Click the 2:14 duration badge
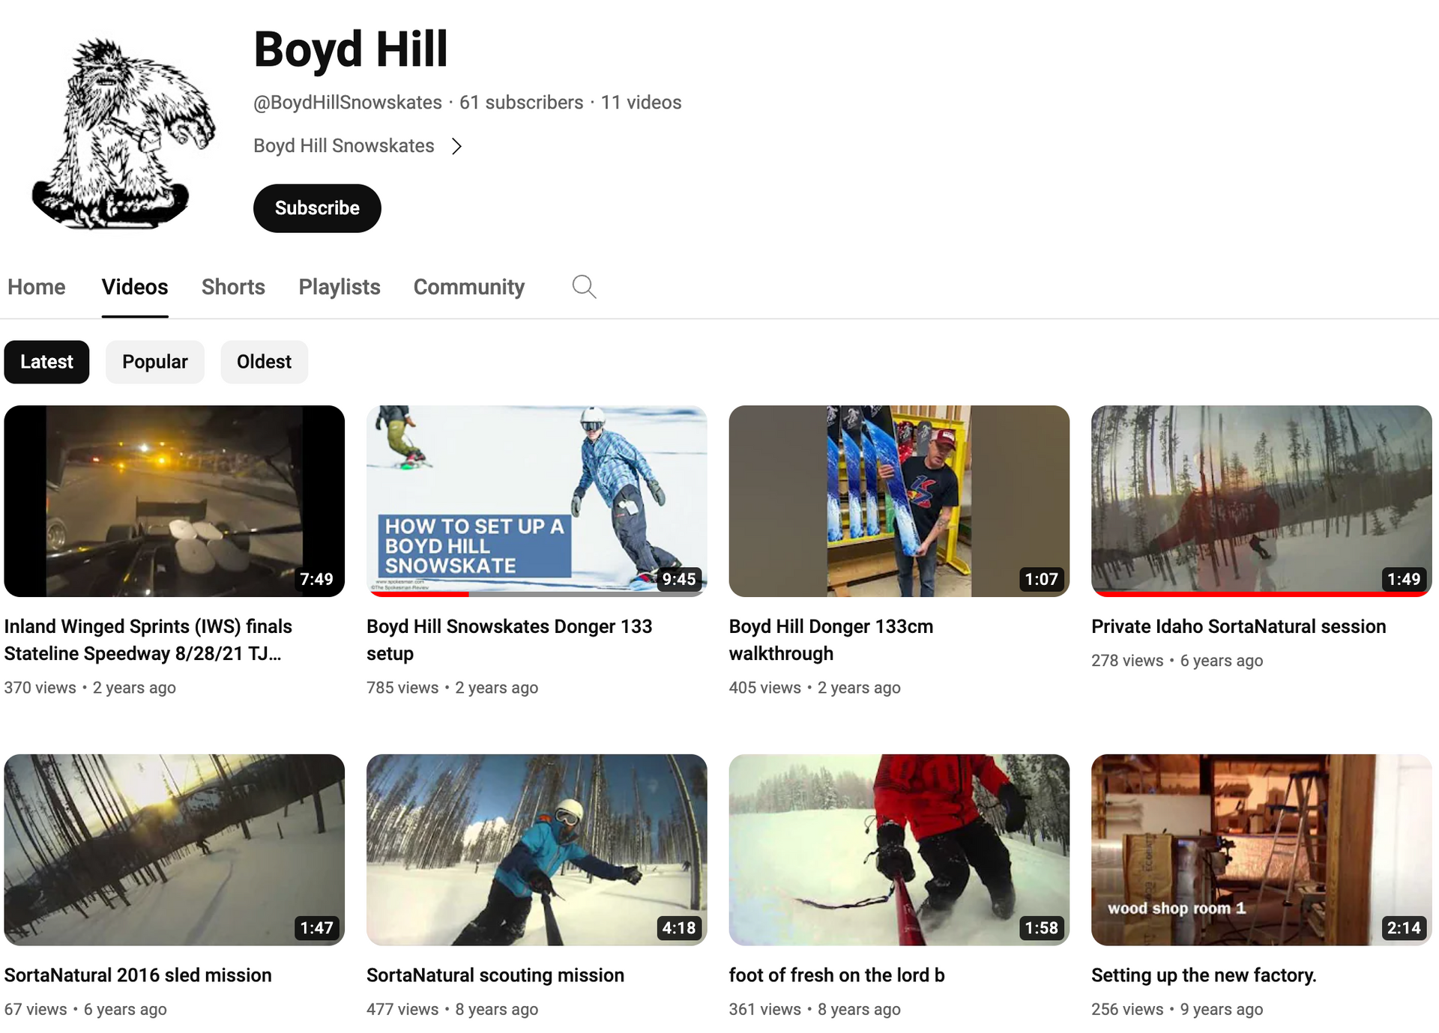The width and height of the screenshot is (1439, 1033). pos(1404,928)
